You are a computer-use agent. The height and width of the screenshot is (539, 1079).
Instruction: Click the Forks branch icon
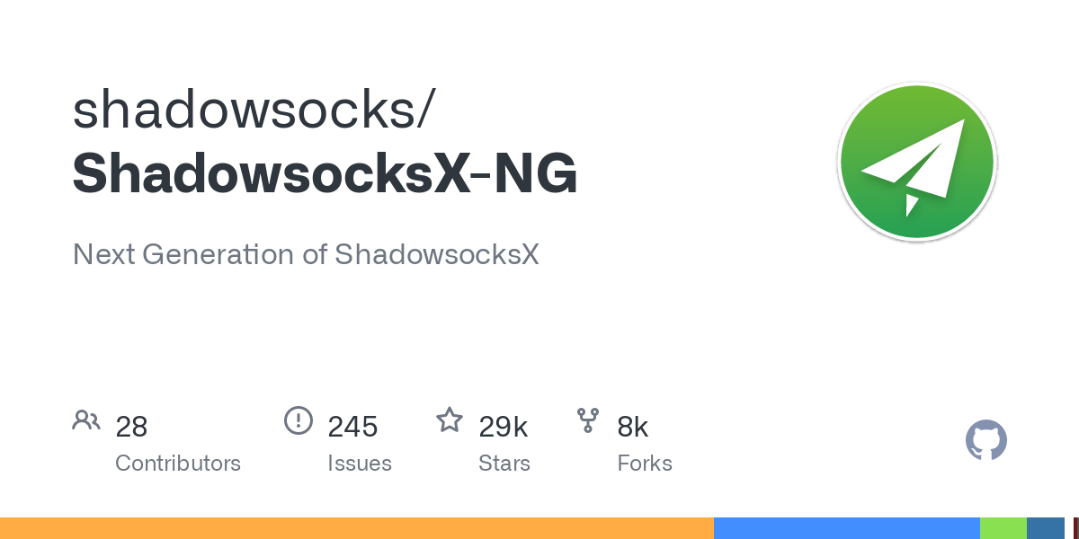[588, 420]
